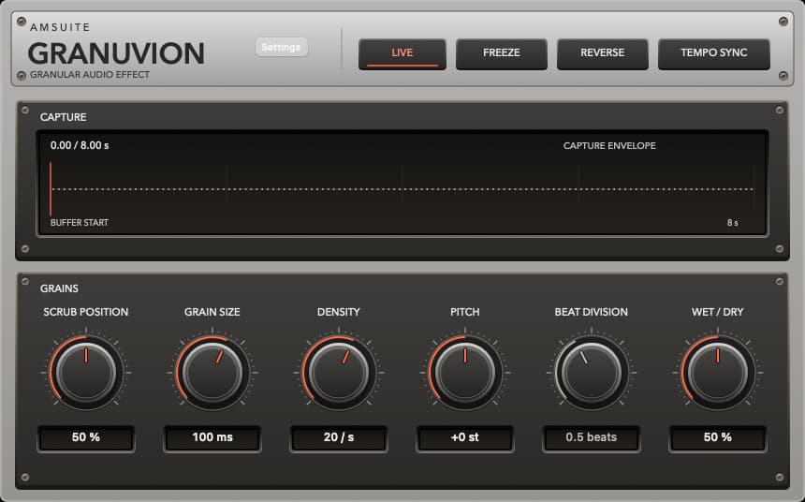The width and height of the screenshot is (805, 502).
Task: Click the SCRUB POSITION label
Action: [86, 312]
